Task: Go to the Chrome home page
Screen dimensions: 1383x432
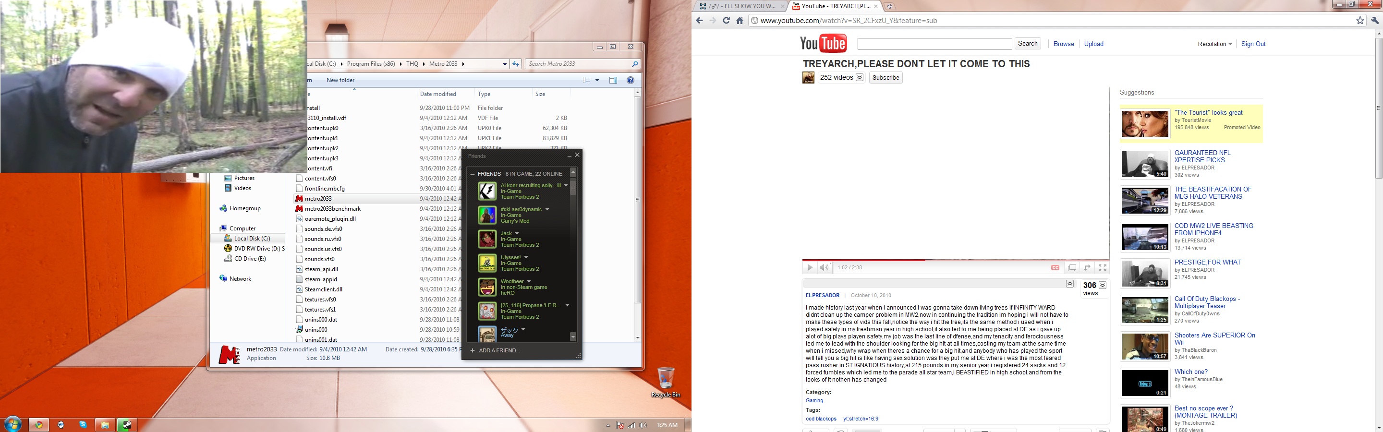Action: [x=740, y=20]
